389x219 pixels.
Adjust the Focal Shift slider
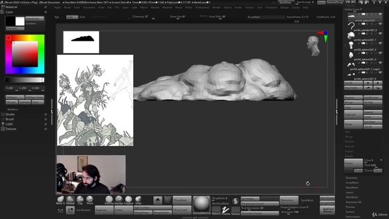217,17
